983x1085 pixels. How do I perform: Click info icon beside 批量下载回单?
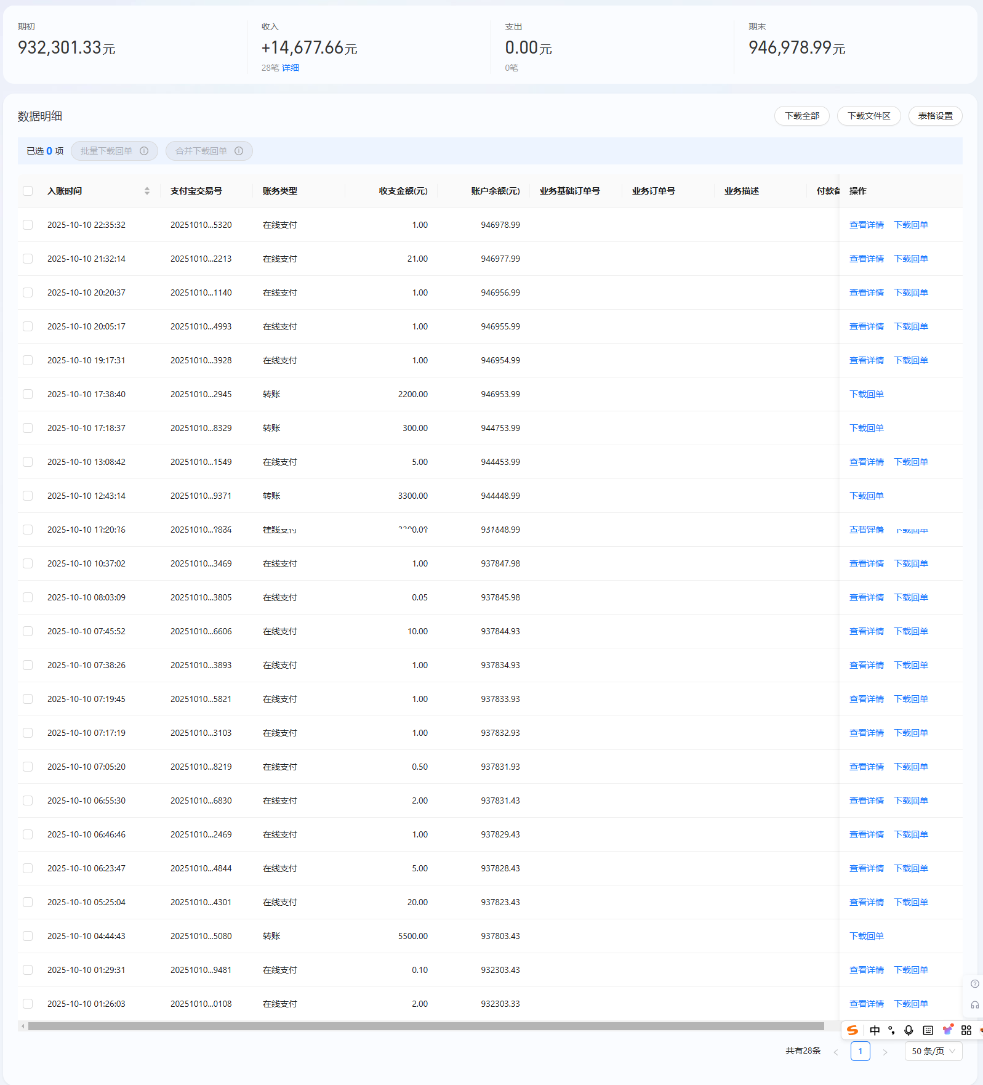[x=144, y=151]
